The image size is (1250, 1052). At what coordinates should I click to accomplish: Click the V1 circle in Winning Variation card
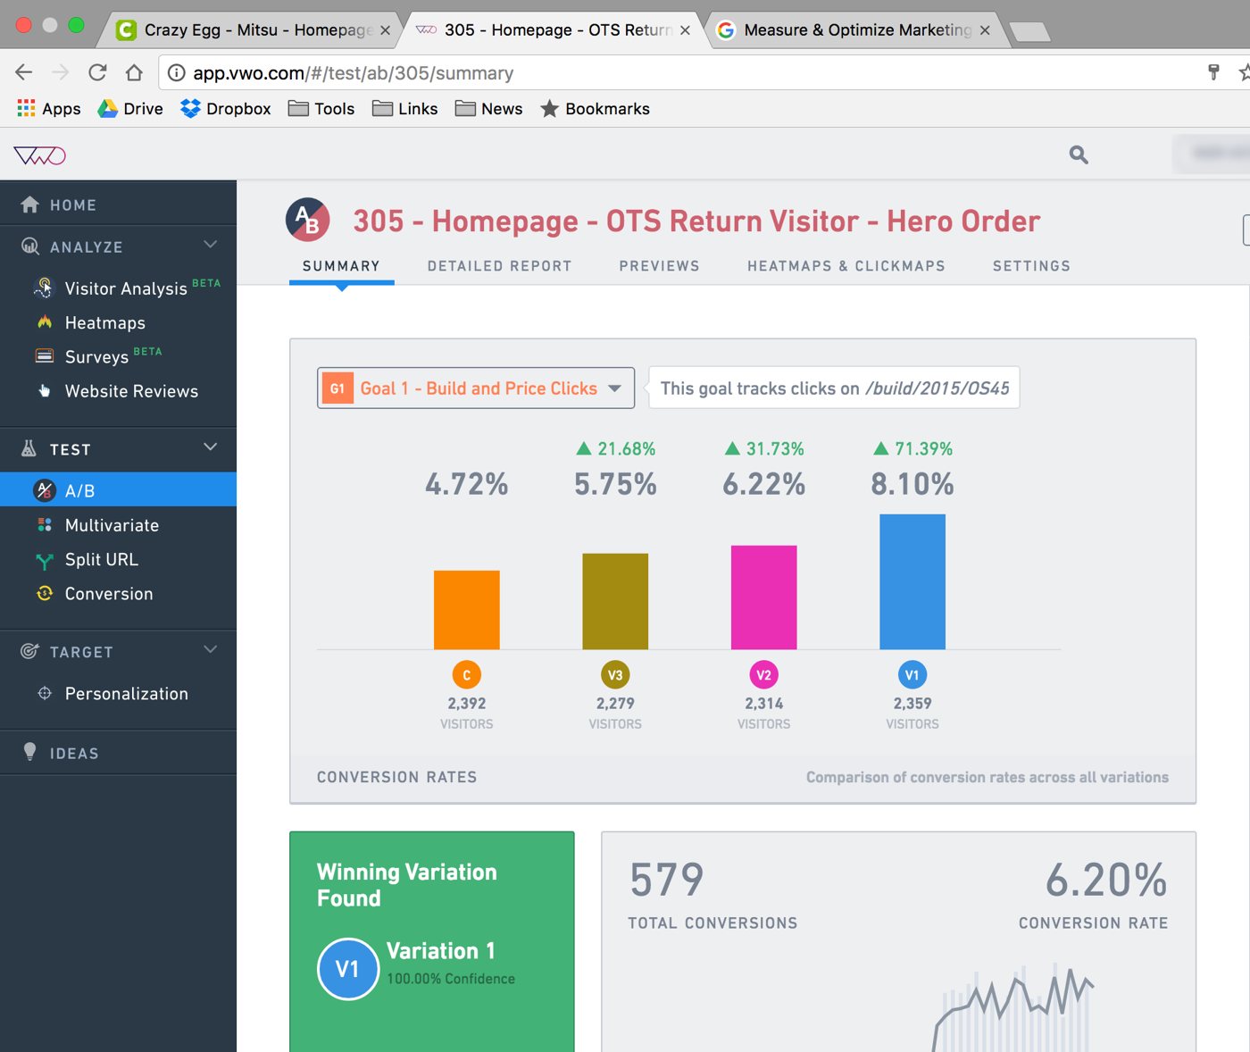coord(348,969)
